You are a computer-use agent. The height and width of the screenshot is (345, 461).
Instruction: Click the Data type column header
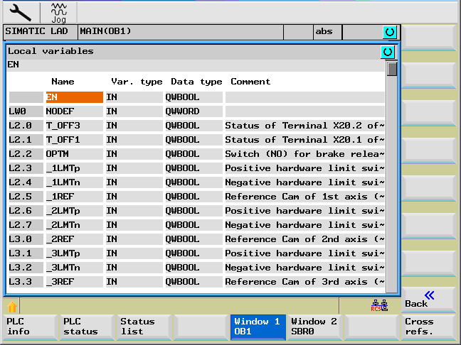(x=196, y=82)
